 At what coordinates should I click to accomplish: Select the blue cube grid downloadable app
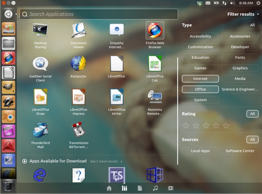[155, 175]
